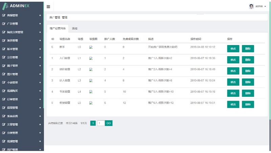Click the edit icon beside 订单管理
Image resolution: width=271 pixels, height=153 pixels.
tap(4, 99)
